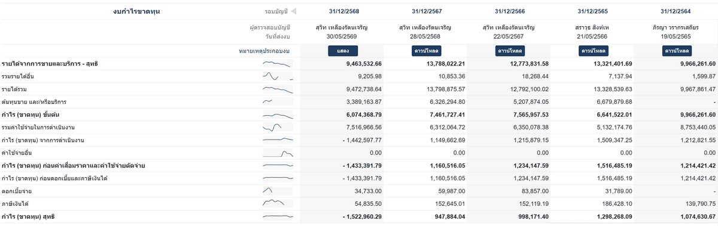Select the 31/12/2564 column header
Viewport: 718px width, 226px height.
click(x=676, y=11)
